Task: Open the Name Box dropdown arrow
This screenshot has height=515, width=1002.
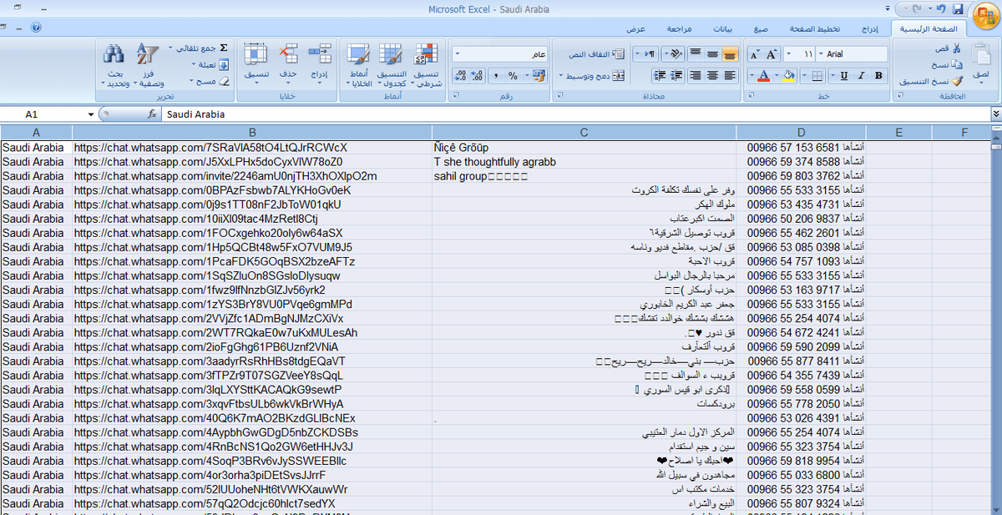Action: pos(90,114)
